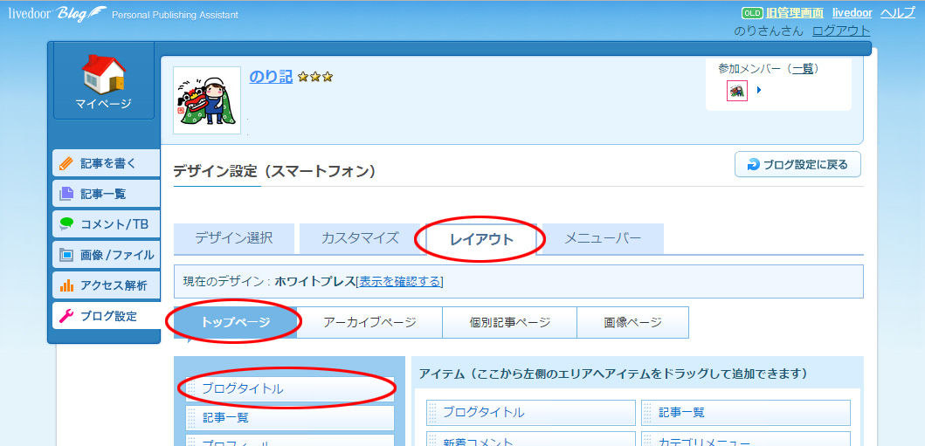The height and width of the screenshot is (446, 925).
Task: Switch to the メニューバー tab
Action: pyautogui.click(x=603, y=238)
